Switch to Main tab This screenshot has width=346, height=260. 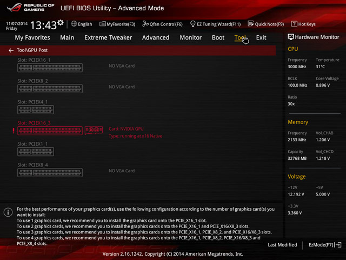(x=67, y=37)
